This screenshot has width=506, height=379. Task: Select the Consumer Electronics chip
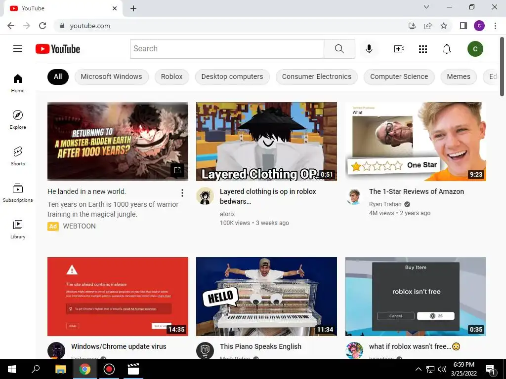coord(317,76)
